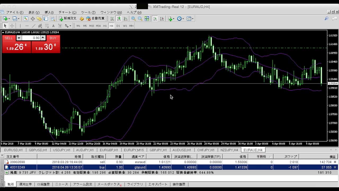
Task: Click the SELL one-click button
Action: (9, 38)
